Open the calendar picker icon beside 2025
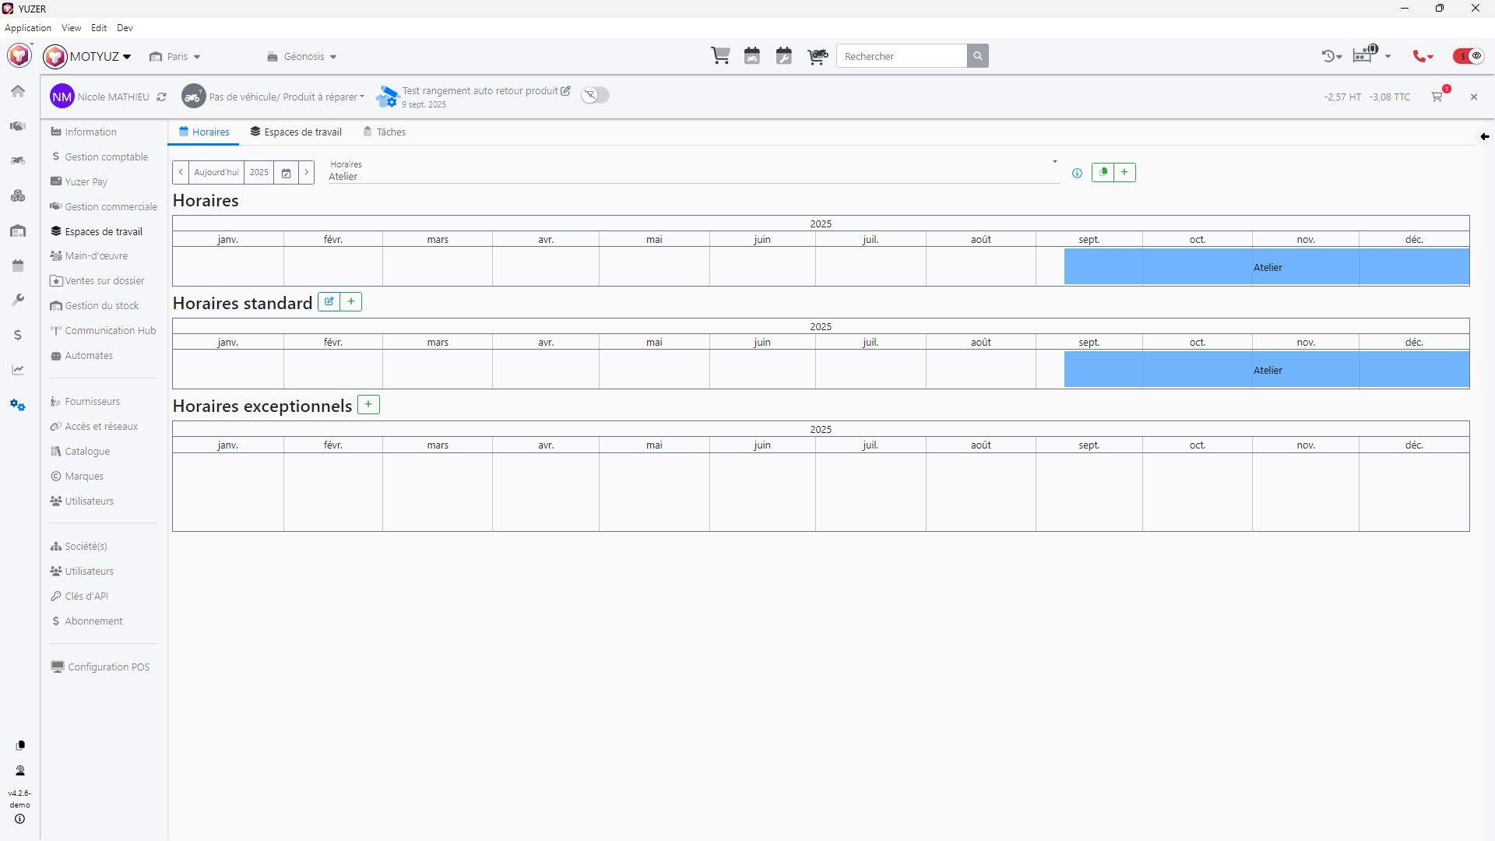 click(x=286, y=173)
